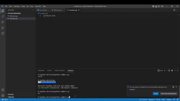This screenshot has height=101, width=180.
Task: Click the terminal input prompt line
Action: tap(54, 97)
